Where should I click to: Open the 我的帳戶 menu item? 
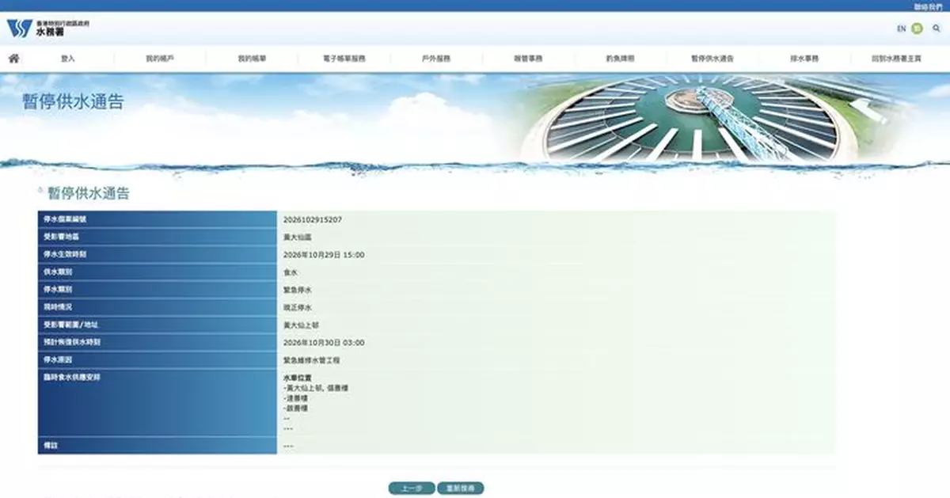click(160, 59)
